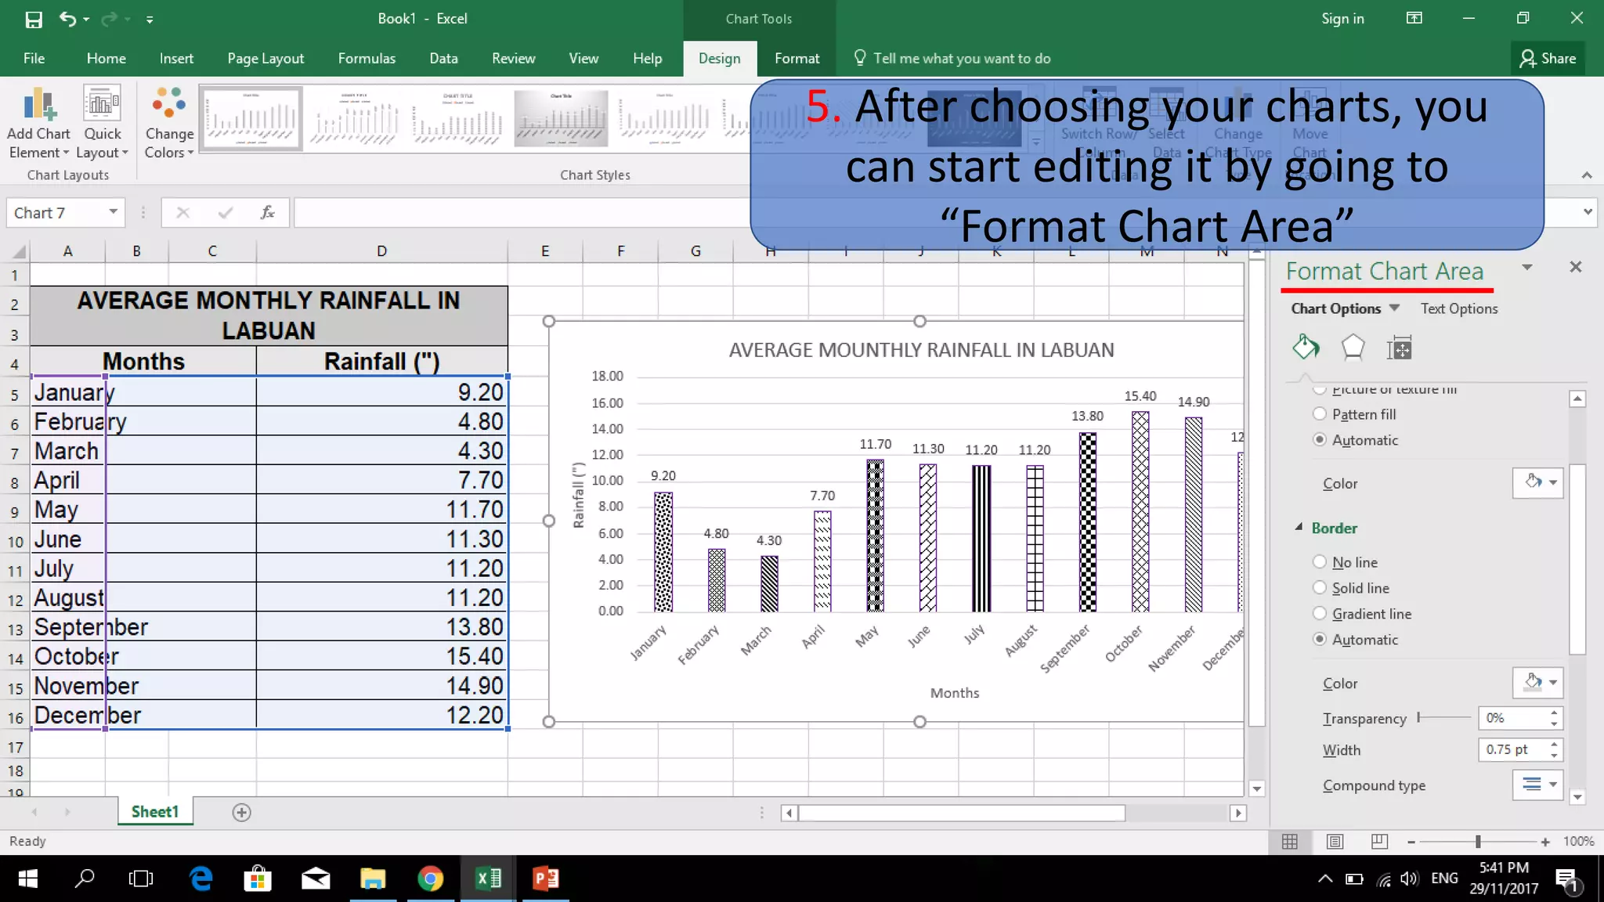Viewport: 1604px width, 902px height.
Task: Click the Width input field
Action: tap(1514, 749)
